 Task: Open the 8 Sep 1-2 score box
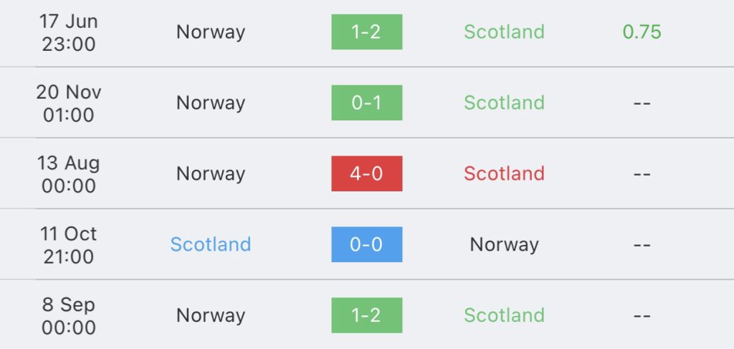point(366,315)
